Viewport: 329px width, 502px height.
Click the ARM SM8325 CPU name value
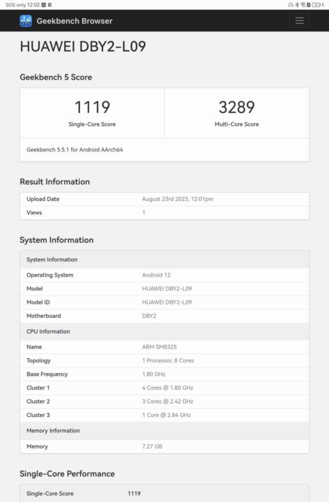(x=159, y=347)
